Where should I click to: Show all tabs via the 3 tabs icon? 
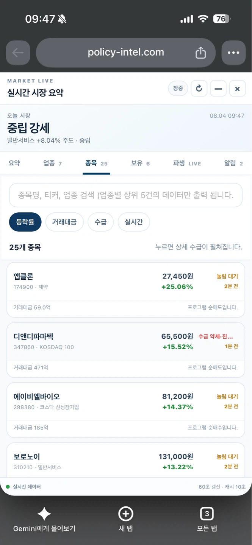207,514
